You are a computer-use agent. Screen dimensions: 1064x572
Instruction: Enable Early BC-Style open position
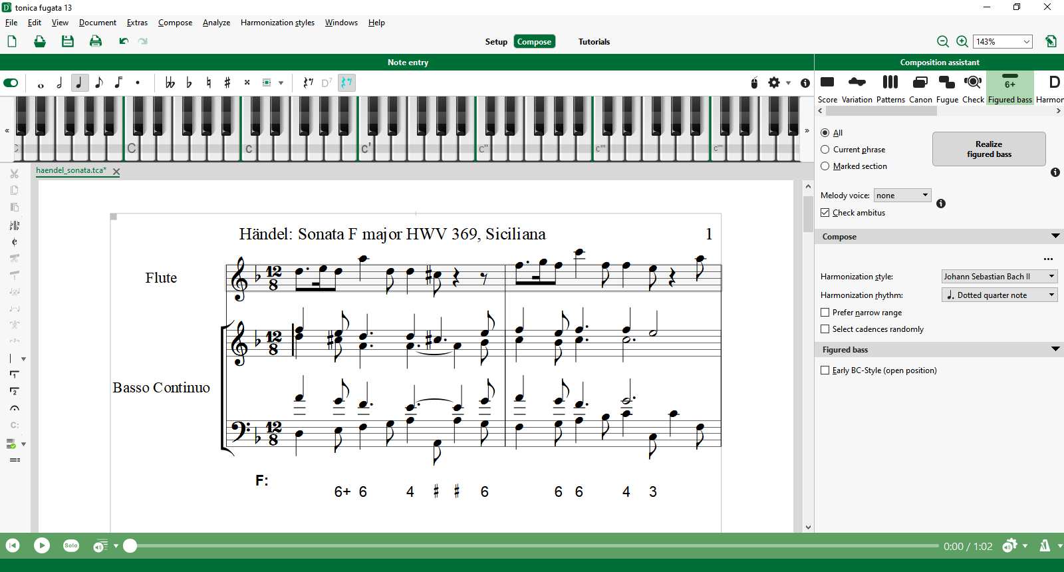click(x=825, y=370)
